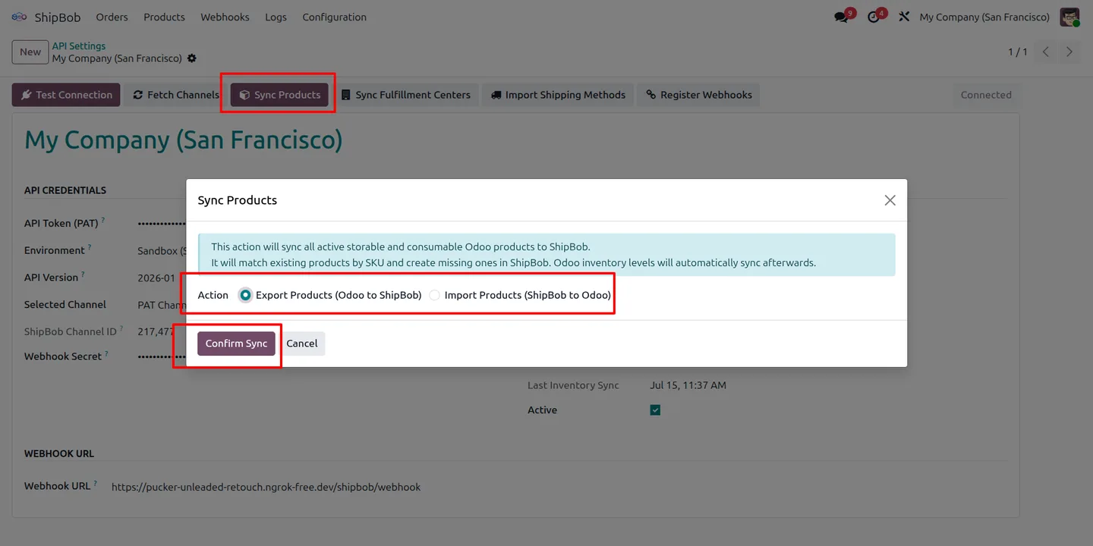This screenshot has height=546, width=1093.
Task: Follow the API Settings breadcrumb link
Action: 79,45
